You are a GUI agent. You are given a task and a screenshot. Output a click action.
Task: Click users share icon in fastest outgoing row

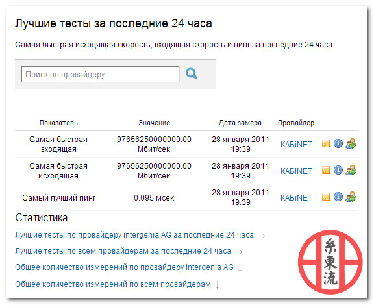click(x=351, y=170)
